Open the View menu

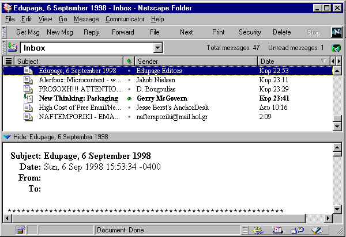45,19
